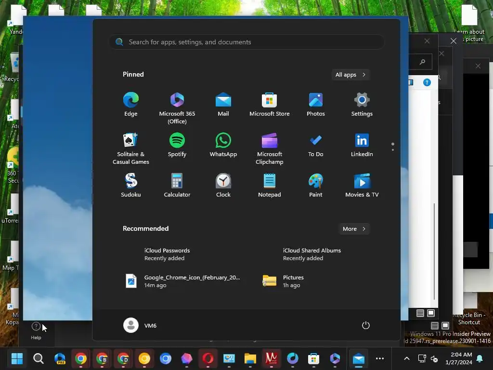This screenshot has width=493, height=370.
Task: Open Calculator app
Action: 177,185
